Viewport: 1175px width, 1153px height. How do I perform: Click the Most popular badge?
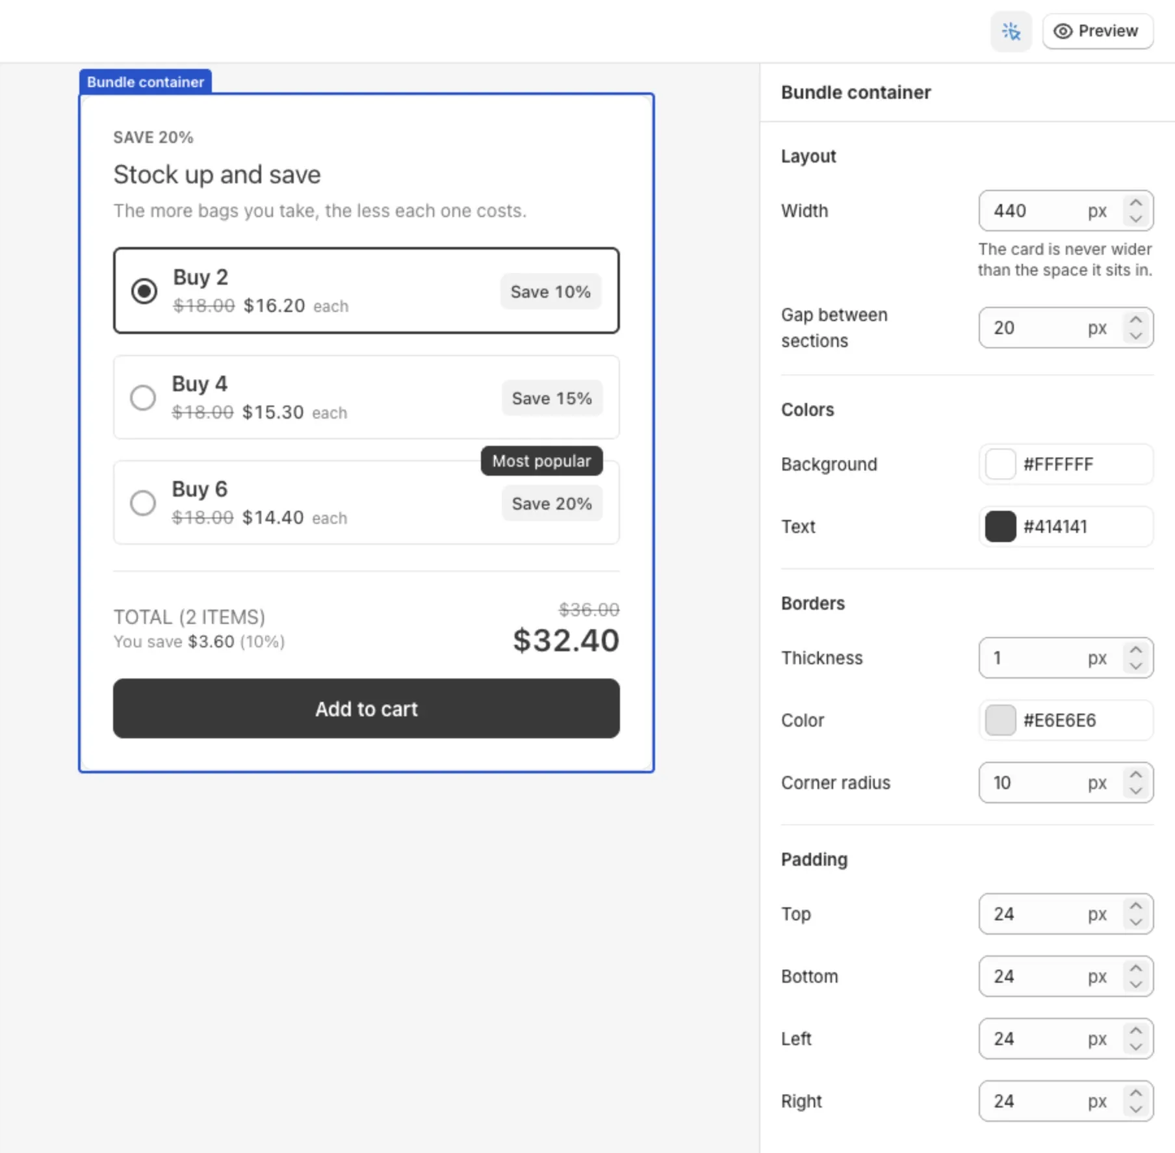click(542, 461)
